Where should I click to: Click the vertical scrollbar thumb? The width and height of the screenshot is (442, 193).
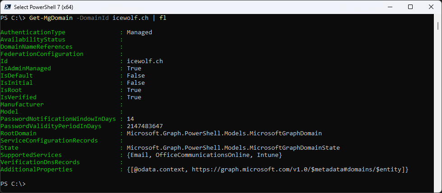click(438, 25)
